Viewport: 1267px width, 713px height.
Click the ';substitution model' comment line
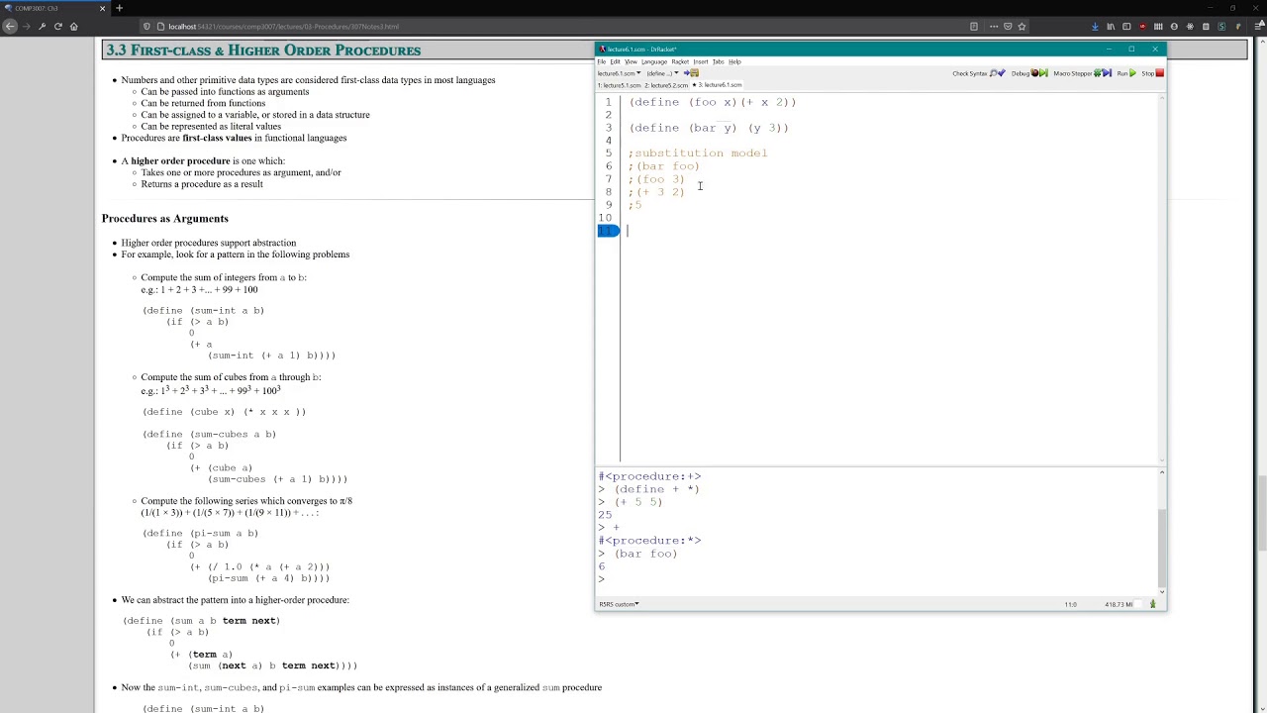tap(698, 153)
